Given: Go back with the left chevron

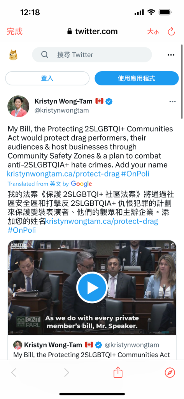Looking at the screenshot, I should pyautogui.click(x=14, y=373).
